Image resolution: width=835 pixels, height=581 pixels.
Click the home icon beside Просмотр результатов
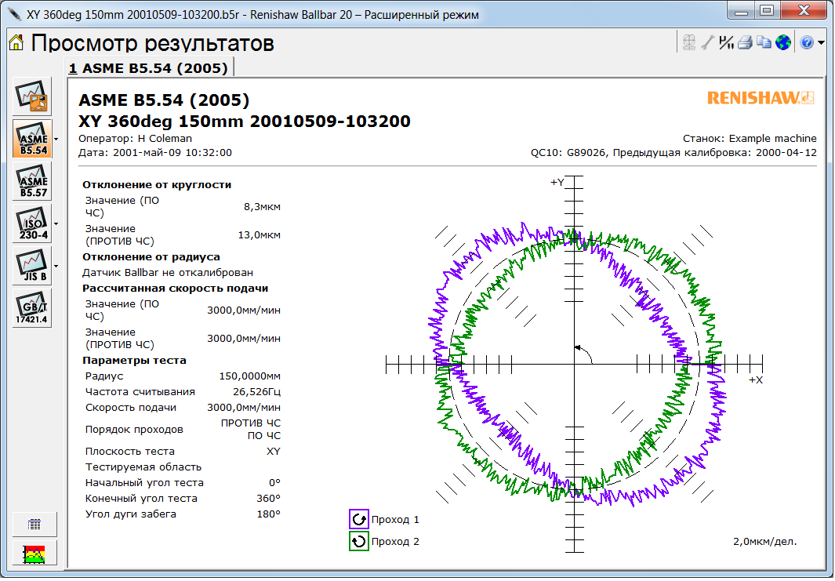(16, 43)
